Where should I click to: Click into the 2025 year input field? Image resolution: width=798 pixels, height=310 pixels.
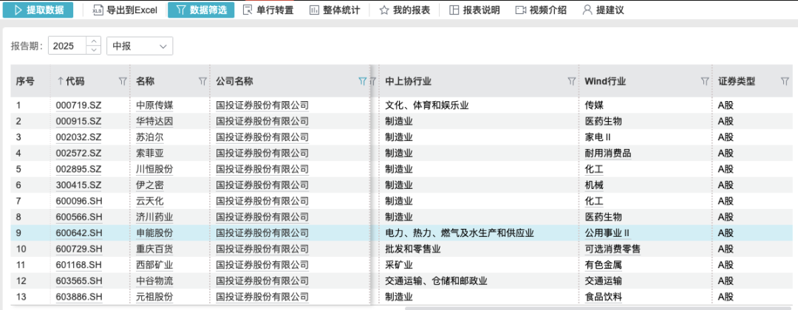click(68, 46)
